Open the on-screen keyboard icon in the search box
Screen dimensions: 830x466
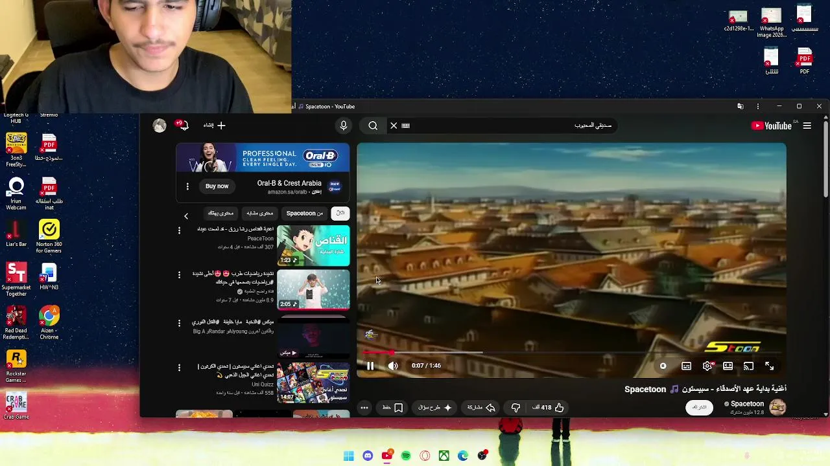click(406, 126)
